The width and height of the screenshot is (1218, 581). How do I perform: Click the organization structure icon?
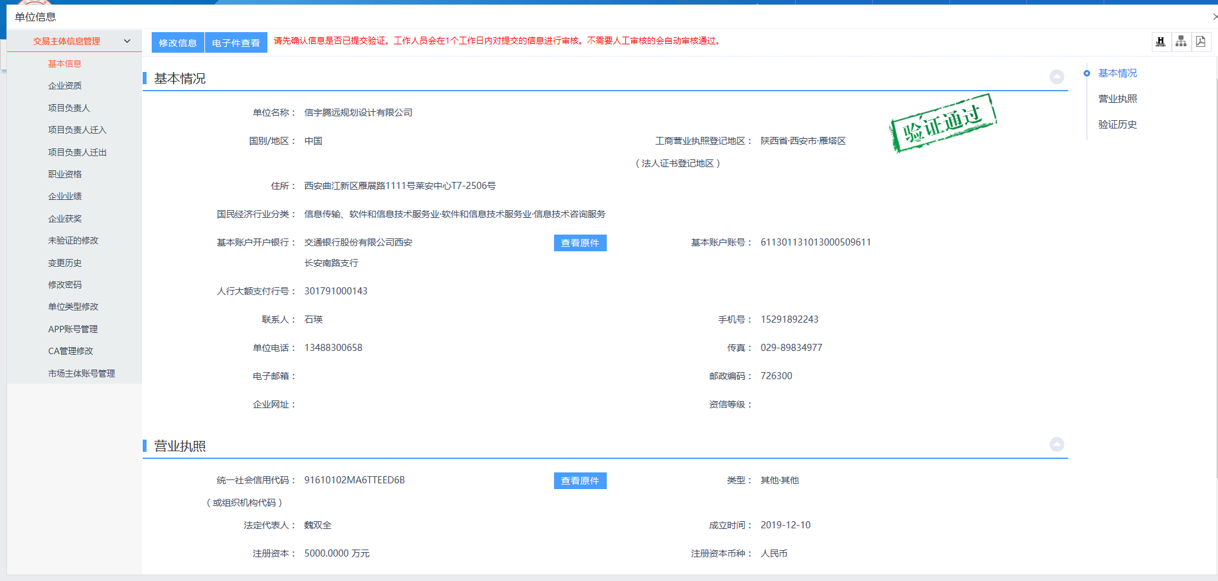(1181, 41)
